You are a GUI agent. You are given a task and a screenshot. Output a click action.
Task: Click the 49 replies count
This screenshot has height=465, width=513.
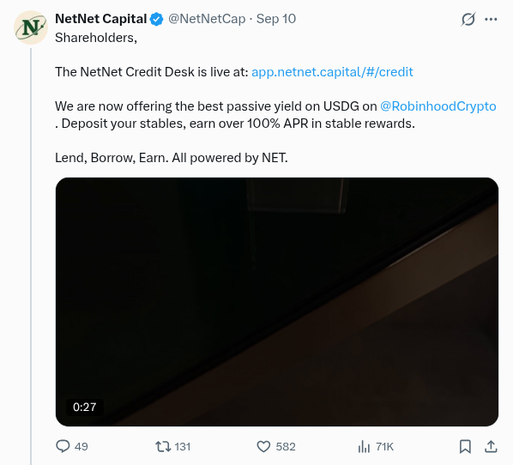[x=81, y=447]
